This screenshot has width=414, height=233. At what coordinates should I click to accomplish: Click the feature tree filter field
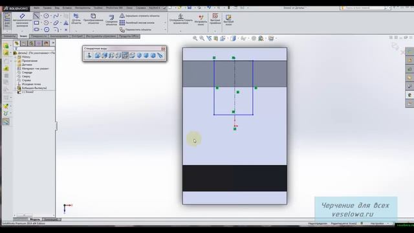[x=34, y=49]
